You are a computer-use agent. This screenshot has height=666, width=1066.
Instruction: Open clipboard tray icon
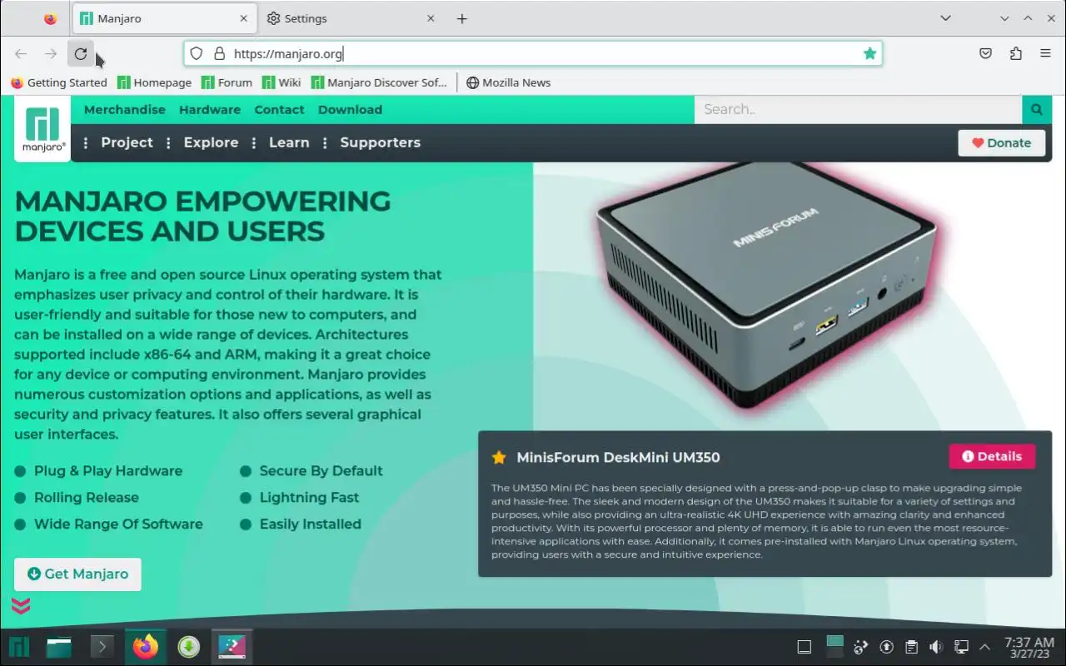tap(912, 647)
